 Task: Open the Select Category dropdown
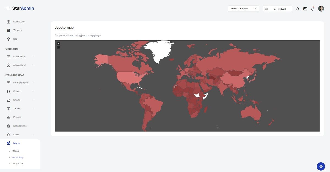pos(243,8)
